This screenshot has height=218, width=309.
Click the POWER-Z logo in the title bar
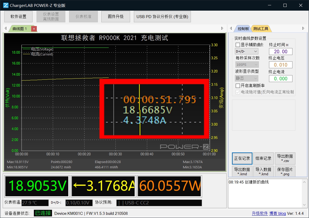5,5
